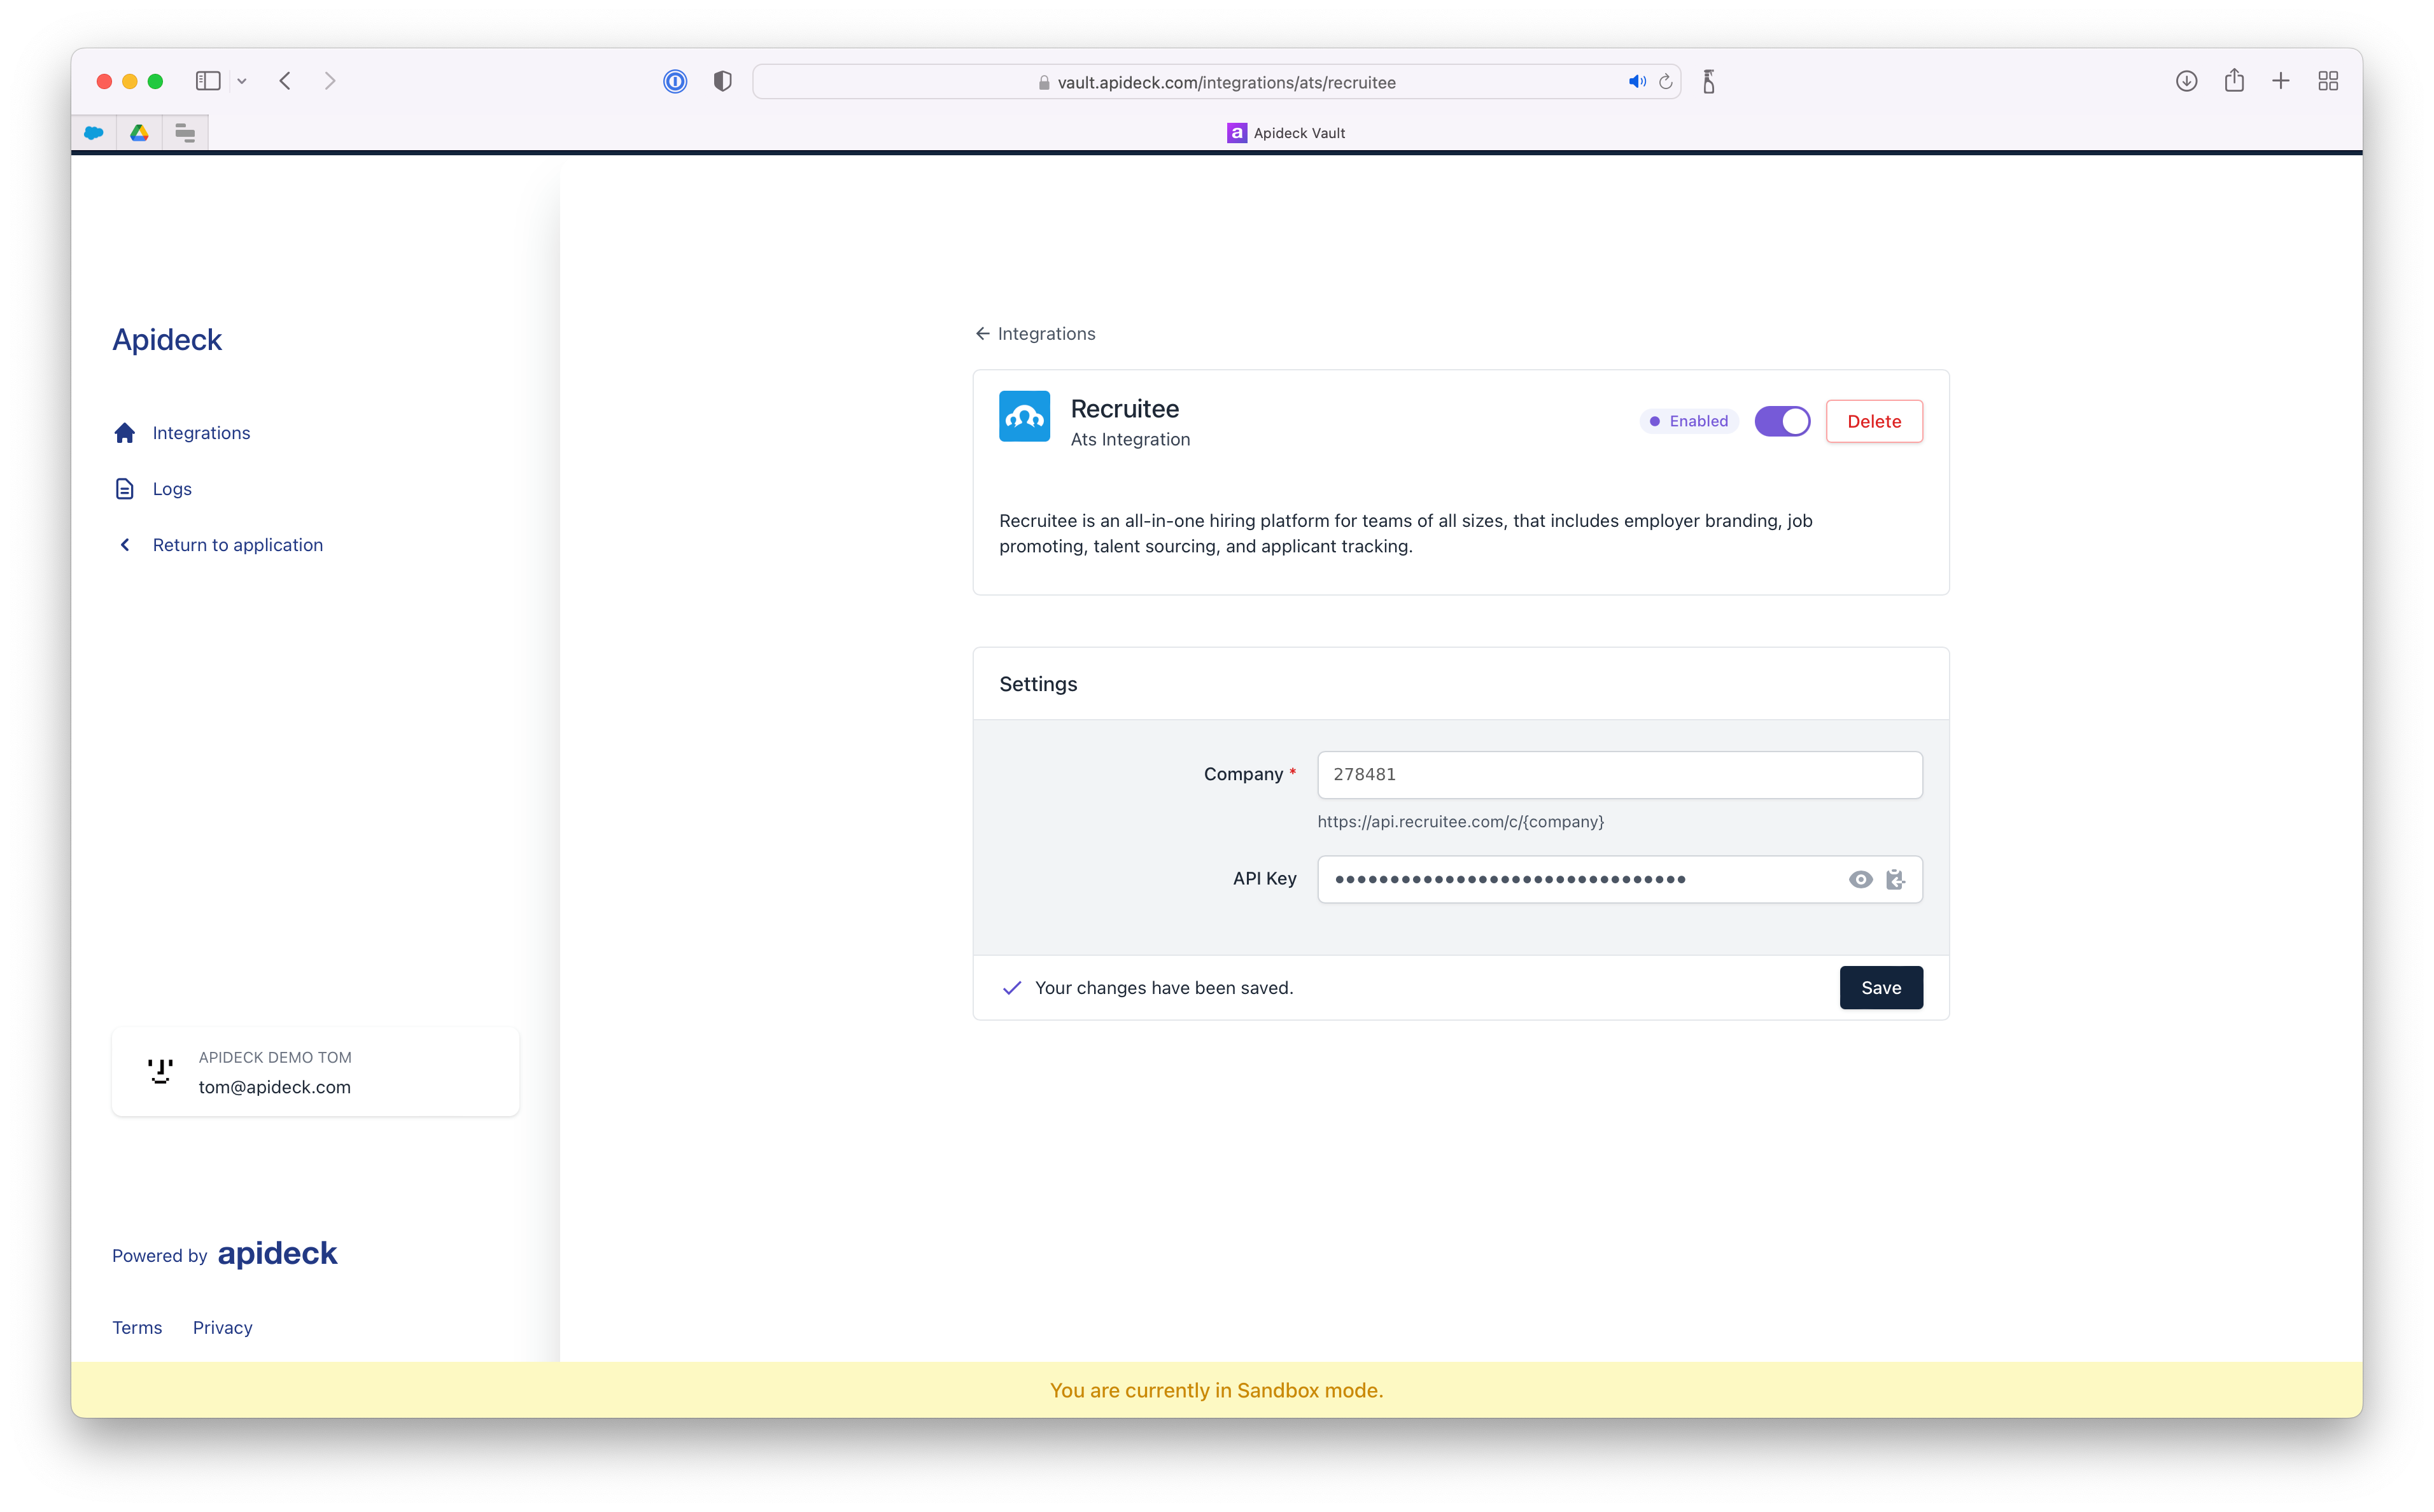Mute the tab audio speaker icon

point(1636,82)
